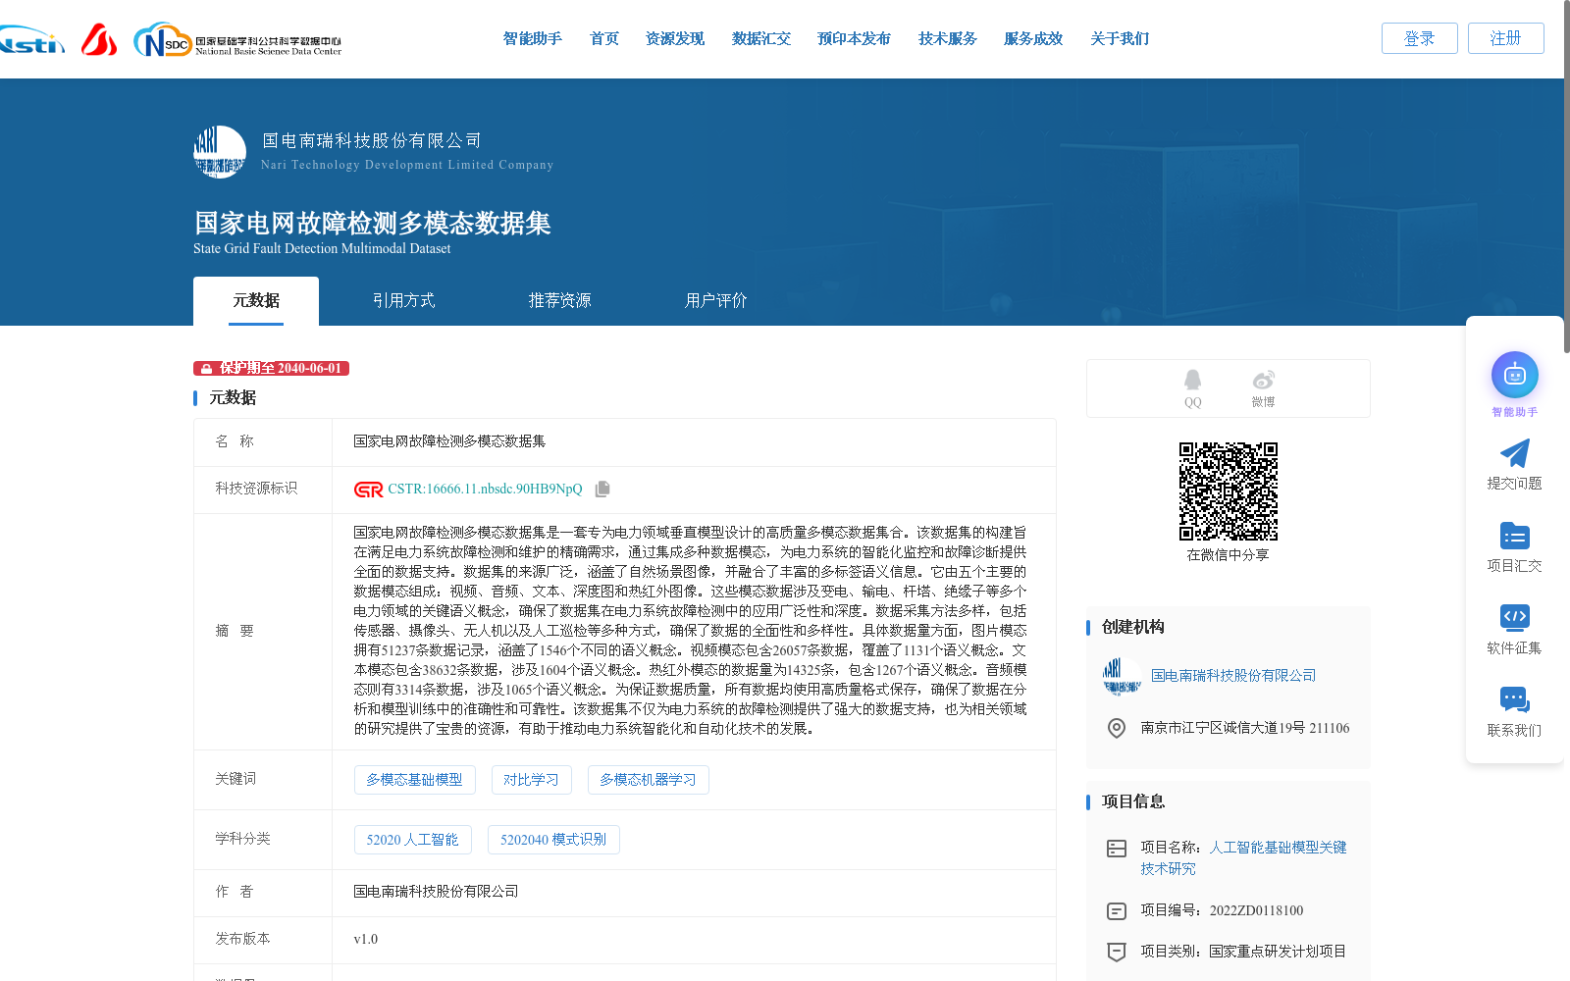Open 关于我们 menu item

coord(1120,39)
